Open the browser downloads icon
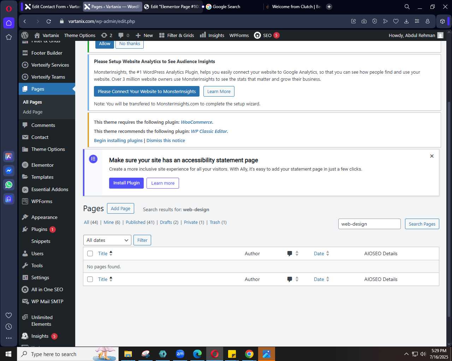452x361 pixels. [406, 21]
